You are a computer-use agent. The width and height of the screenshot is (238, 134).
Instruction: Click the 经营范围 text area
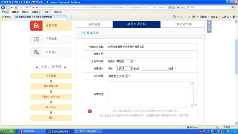150,95
